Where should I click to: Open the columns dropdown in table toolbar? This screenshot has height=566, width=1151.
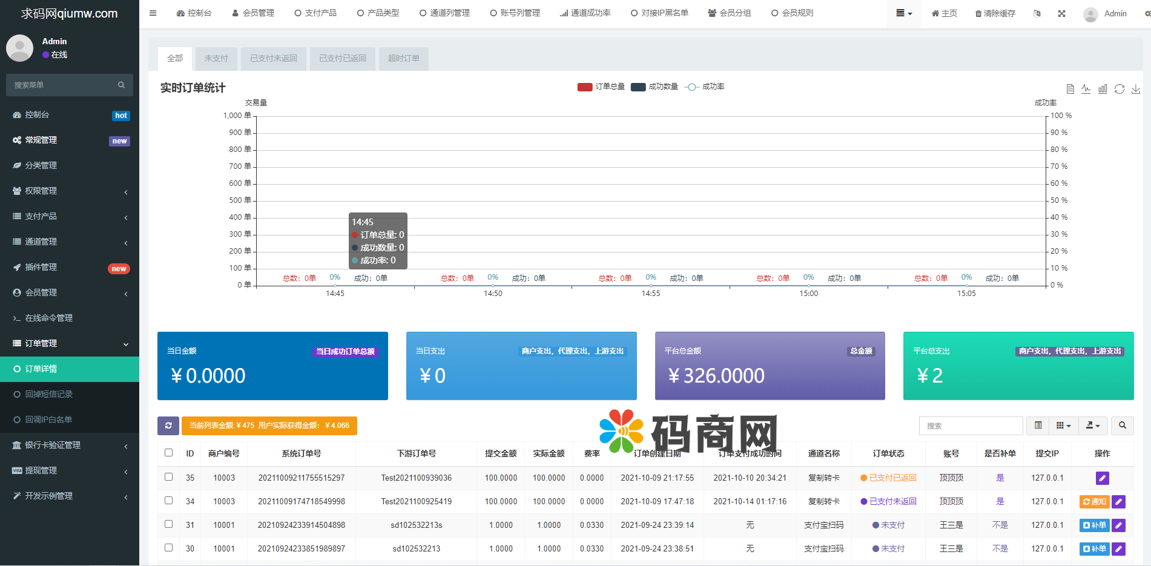[x=1063, y=426]
